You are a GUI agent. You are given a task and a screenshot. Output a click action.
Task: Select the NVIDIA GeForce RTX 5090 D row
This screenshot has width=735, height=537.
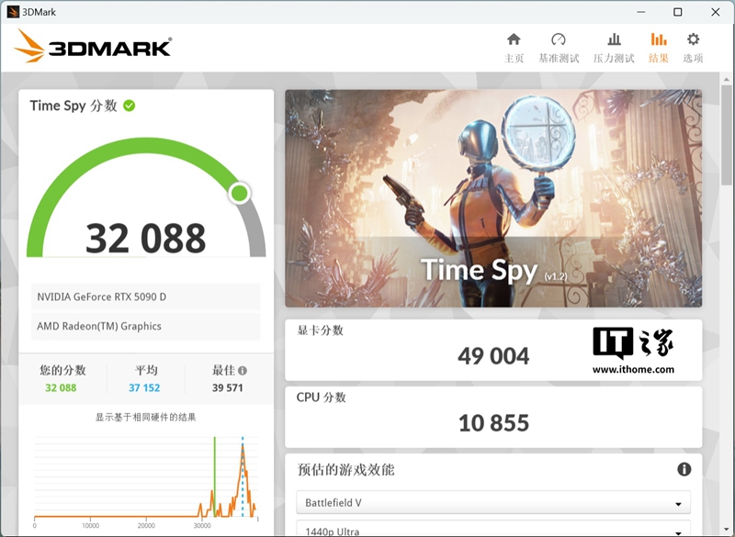click(x=146, y=296)
